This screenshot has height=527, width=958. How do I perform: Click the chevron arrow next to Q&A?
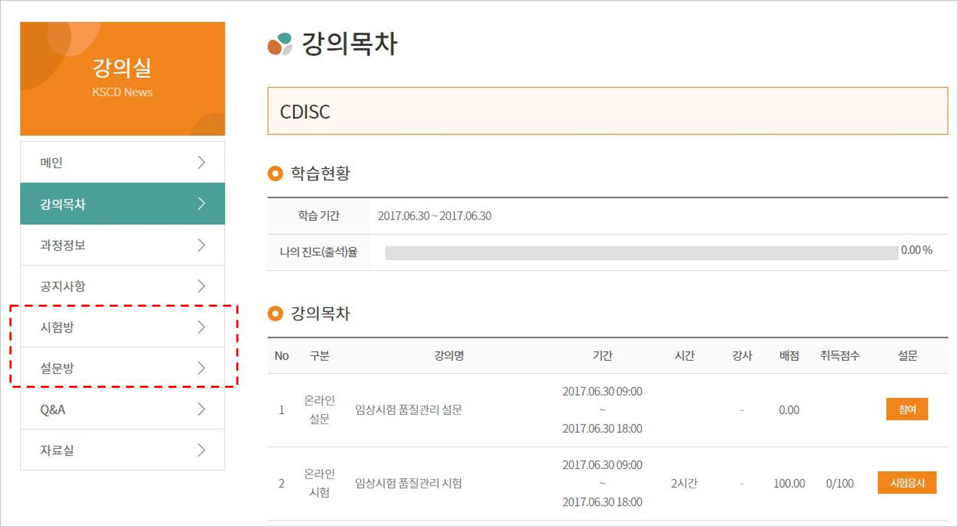tap(201, 409)
